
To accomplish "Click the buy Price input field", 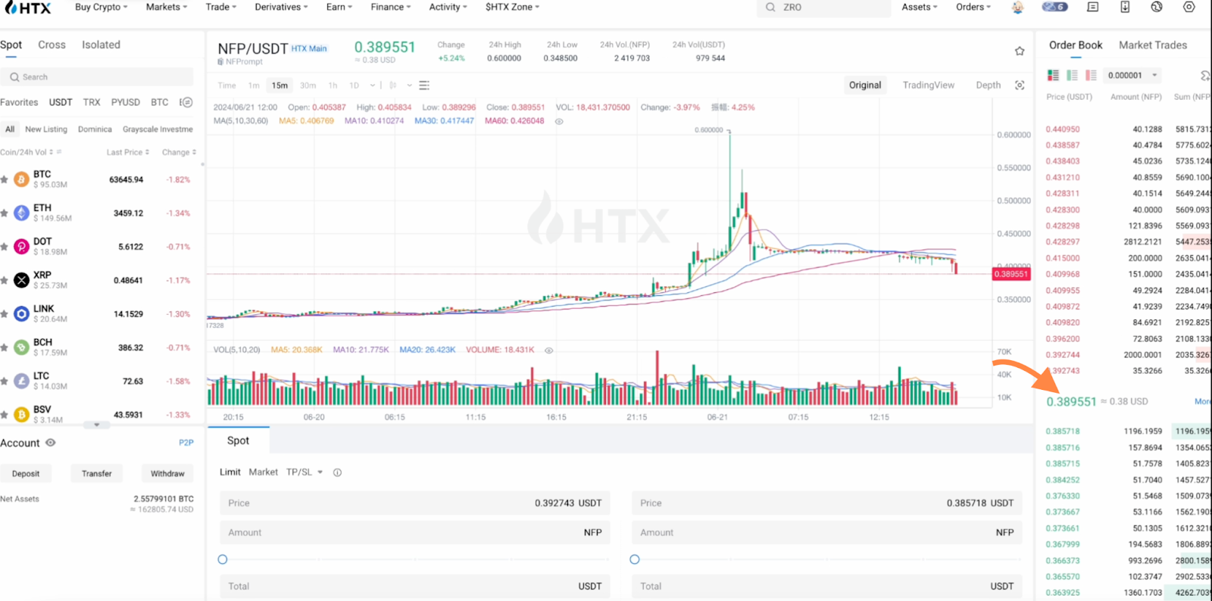I will pos(415,503).
